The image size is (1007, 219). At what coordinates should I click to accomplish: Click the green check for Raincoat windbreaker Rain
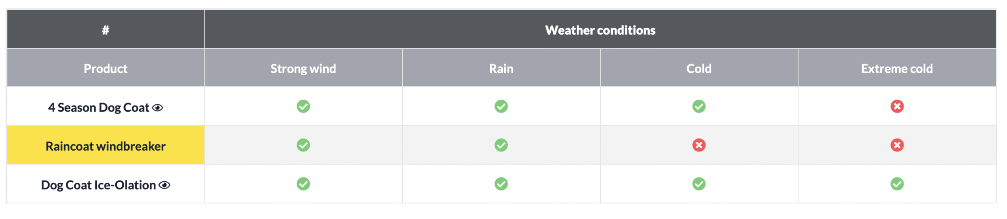tap(501, 145)
